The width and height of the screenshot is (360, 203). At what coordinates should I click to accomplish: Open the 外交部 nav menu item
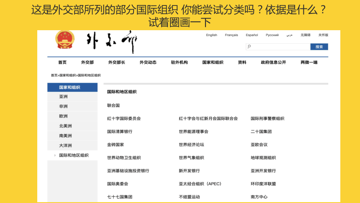coord(87,62)
